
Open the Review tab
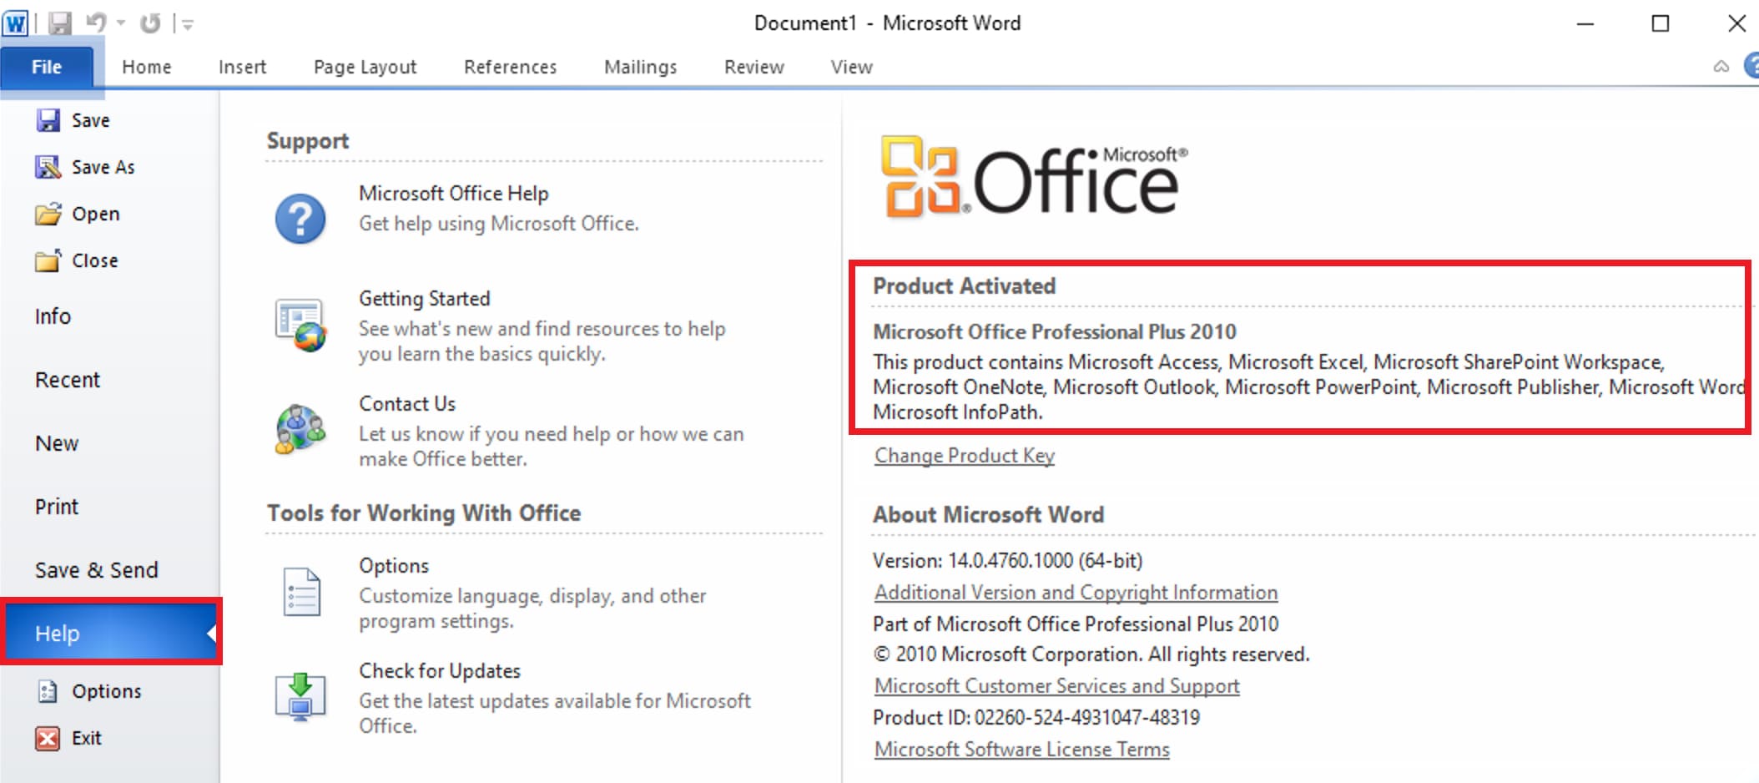[753, 67]
